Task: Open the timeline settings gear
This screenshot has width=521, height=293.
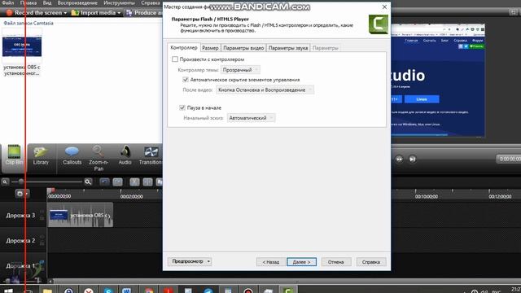Action: point(22,194)
